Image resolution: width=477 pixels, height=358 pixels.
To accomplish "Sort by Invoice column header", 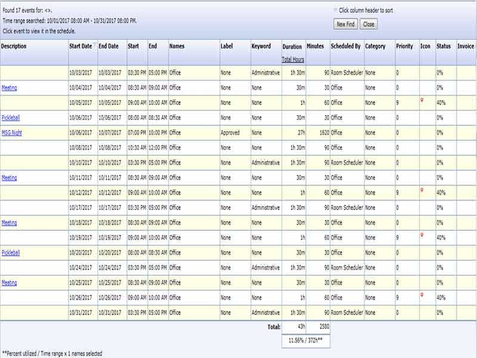I will (466, 47).
